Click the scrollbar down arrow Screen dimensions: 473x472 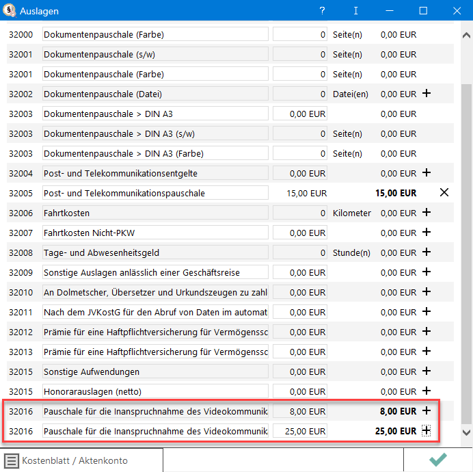point(466,432)
